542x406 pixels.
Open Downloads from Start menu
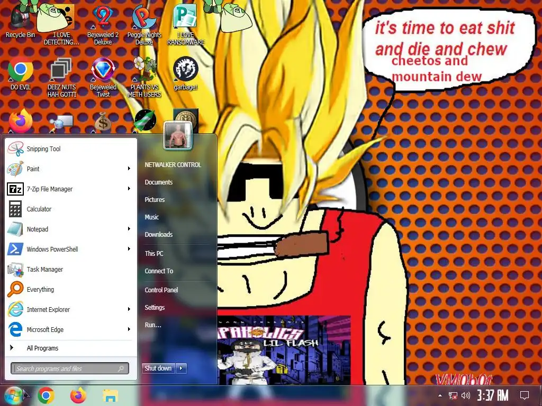(159, 234)
